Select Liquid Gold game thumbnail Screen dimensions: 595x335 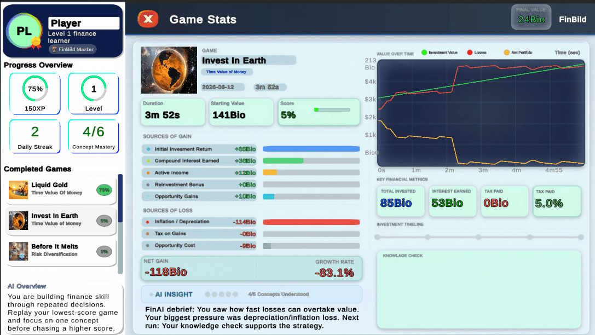coord(18,190)
